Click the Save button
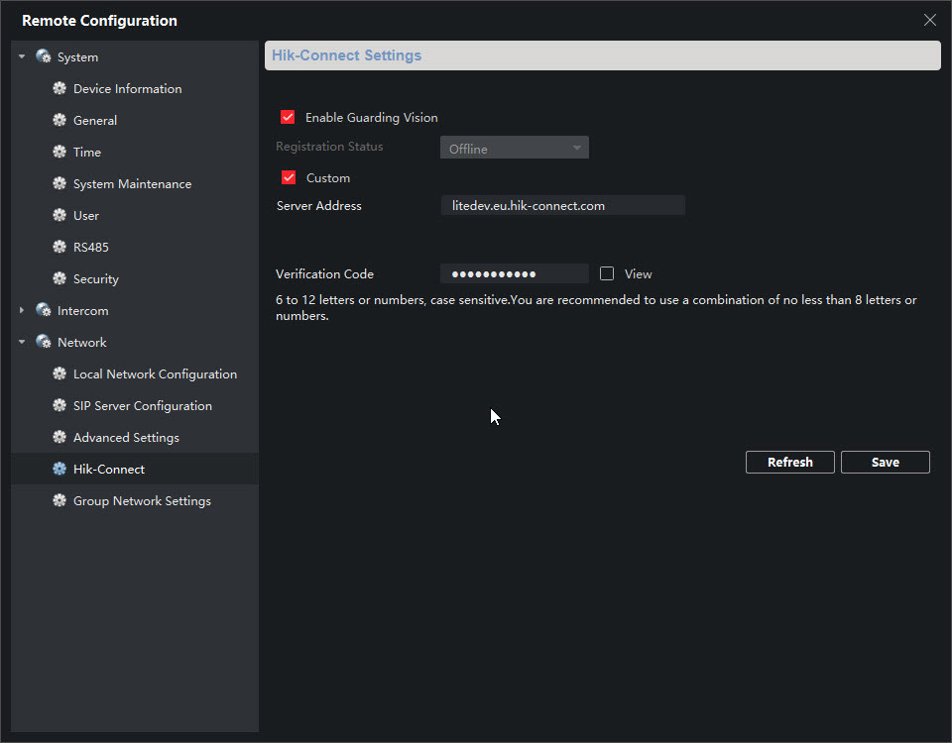 pos(885,463)
